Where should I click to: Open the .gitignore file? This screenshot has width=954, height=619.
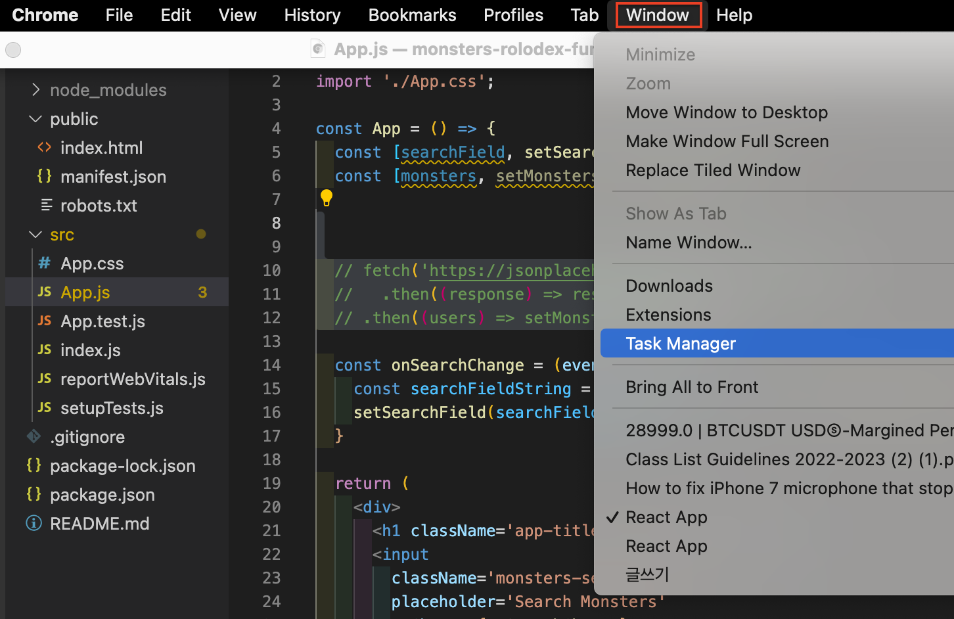(87, 437)
